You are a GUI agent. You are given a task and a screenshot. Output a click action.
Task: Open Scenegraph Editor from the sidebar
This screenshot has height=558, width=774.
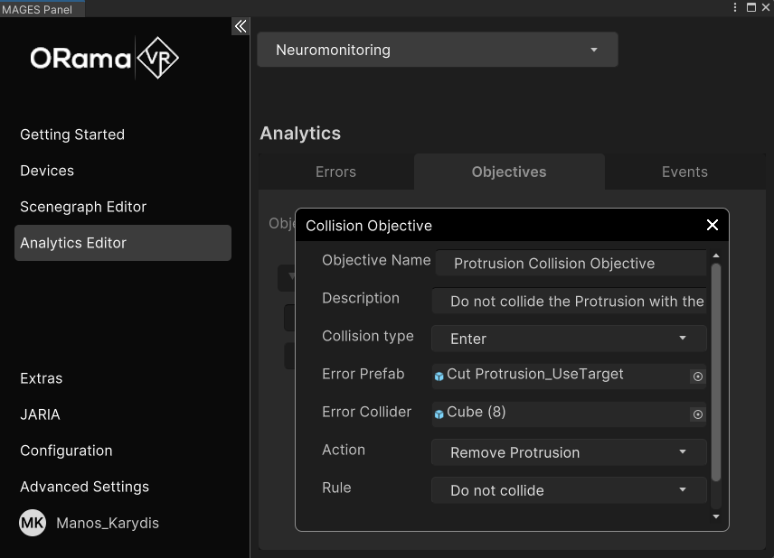pyautogui.click(x=83, y=207)
